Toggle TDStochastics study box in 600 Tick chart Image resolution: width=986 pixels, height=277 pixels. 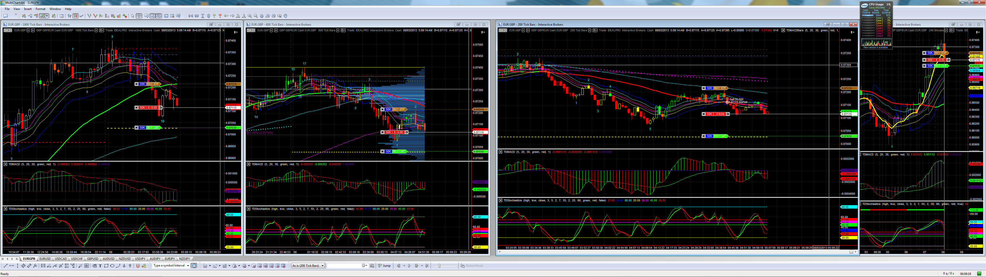[249, 209]
